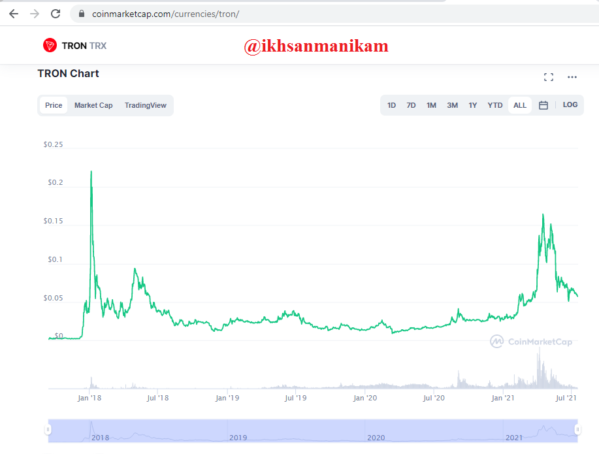The image size is (599, 454).
Task: Set chart range to 7D
Action: (x=411, y=105)
